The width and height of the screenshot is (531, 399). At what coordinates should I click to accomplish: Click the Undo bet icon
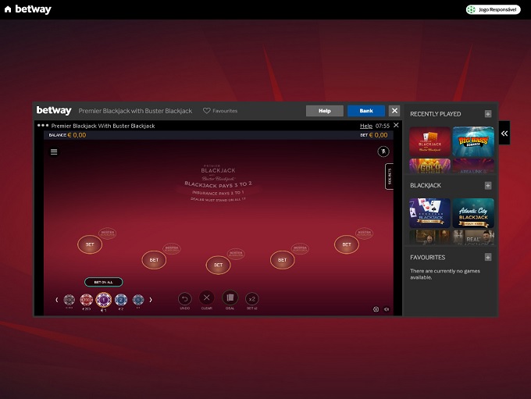coord(184,298)
